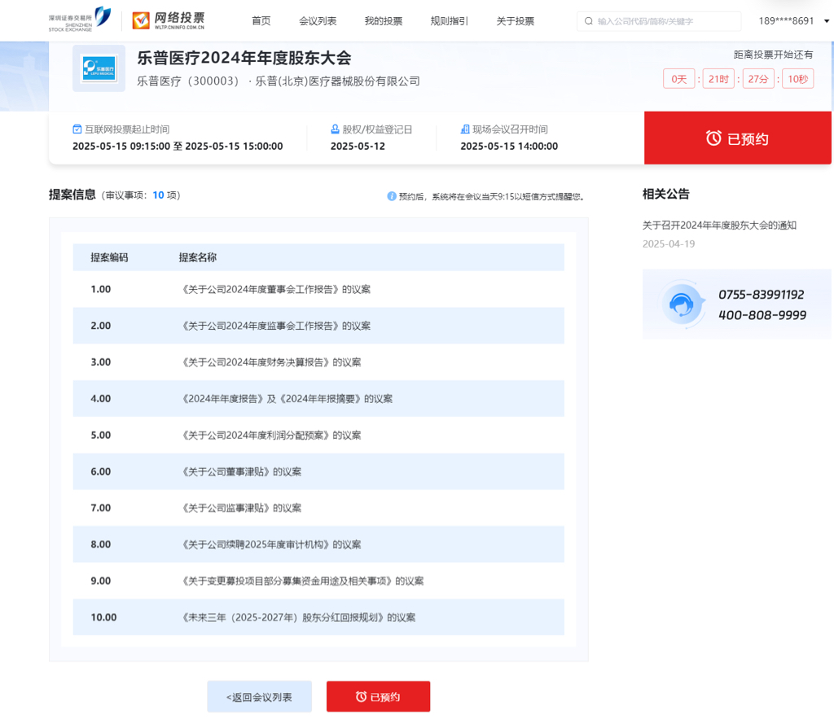Click hotline number 400-808-9999
Image resolution: width=834 pixels, height=719 pixels.
pos(762,315)
